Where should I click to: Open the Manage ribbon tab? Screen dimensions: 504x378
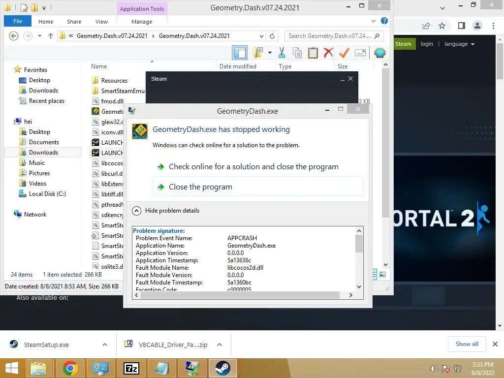(142, 22)
